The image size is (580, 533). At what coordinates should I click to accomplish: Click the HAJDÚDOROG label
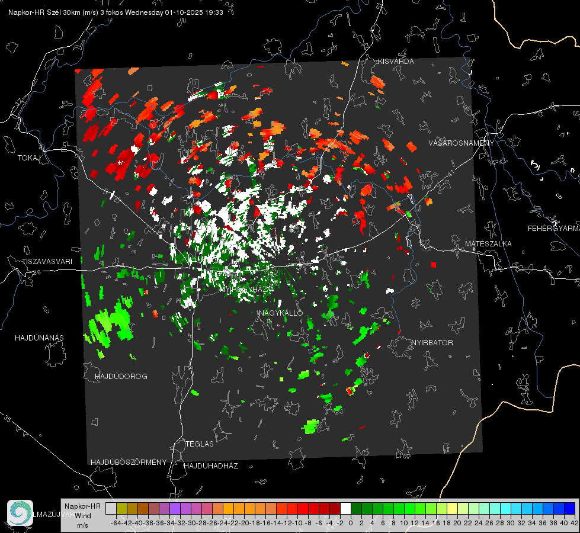(121, 377)
